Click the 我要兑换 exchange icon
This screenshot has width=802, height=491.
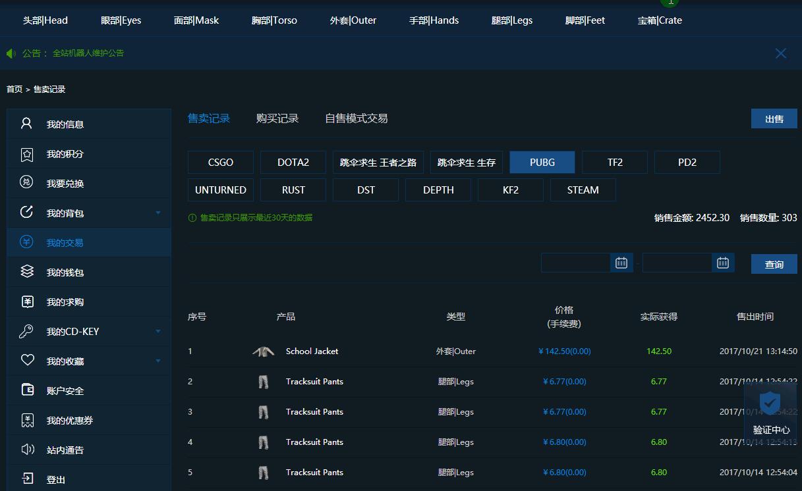pyautogui.click(x=26, y=182)
